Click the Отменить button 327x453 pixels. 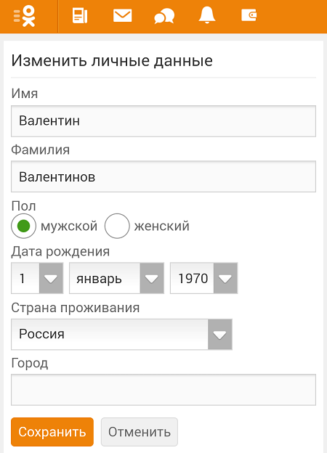pyautogui.click(x=140, y=432)
